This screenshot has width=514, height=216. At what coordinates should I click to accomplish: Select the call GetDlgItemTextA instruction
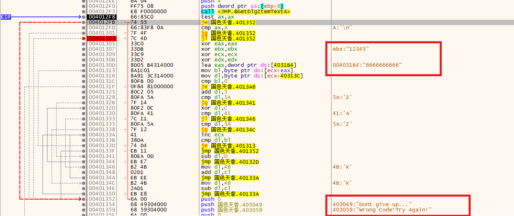pos(246,12)
